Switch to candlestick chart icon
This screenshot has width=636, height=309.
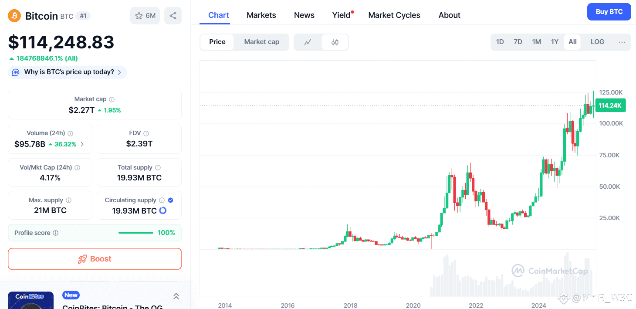335,42
